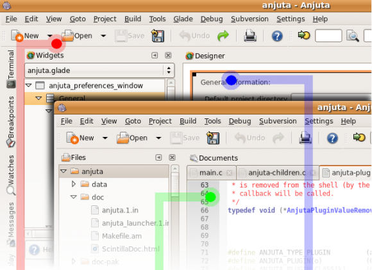Screen dimensions: 372x270
Task: Open the Open dropdown arrow in back toolbar
Action: [x=103, y=36]
